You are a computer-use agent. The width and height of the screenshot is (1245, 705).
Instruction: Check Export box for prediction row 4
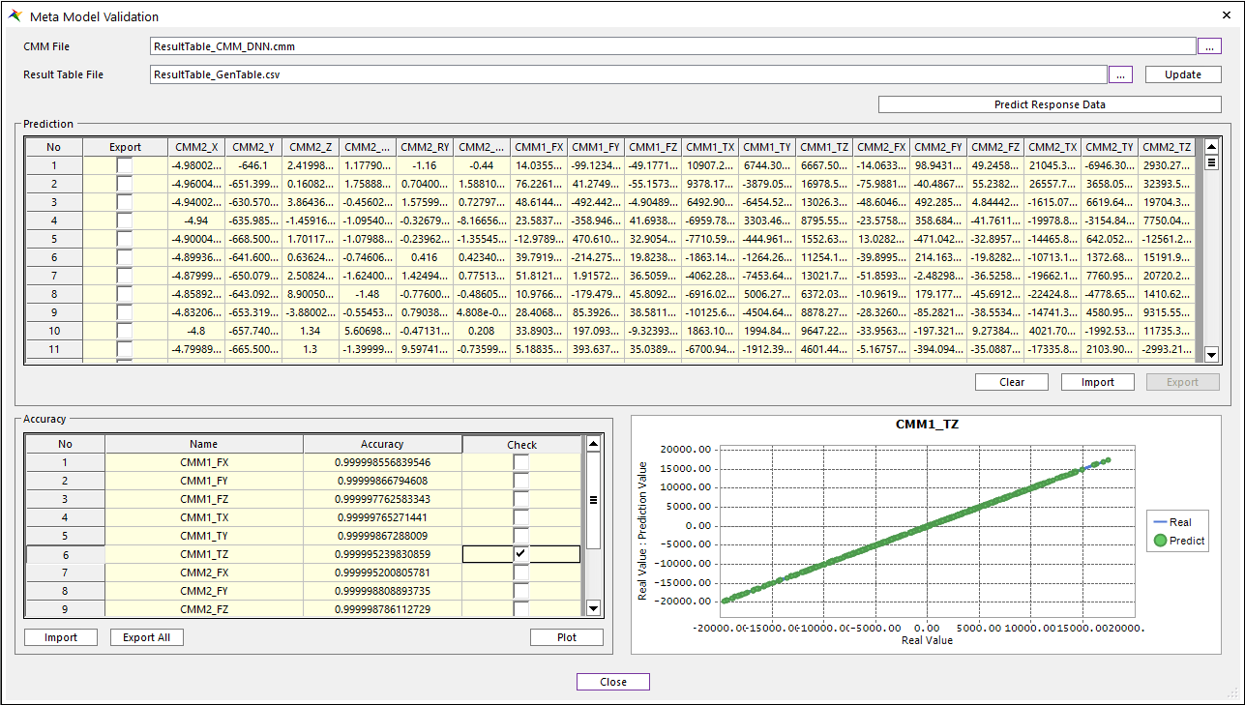[x=125, y=220]
